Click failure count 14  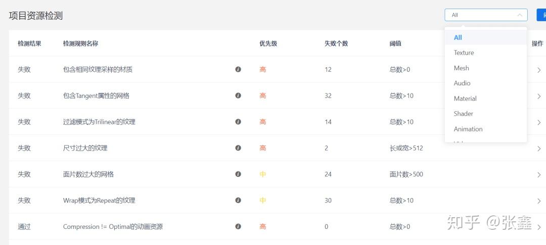point(328,122)
